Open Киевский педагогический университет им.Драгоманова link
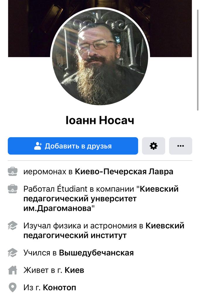Screen dimensions: 200x300 click(x=101, y=199)
